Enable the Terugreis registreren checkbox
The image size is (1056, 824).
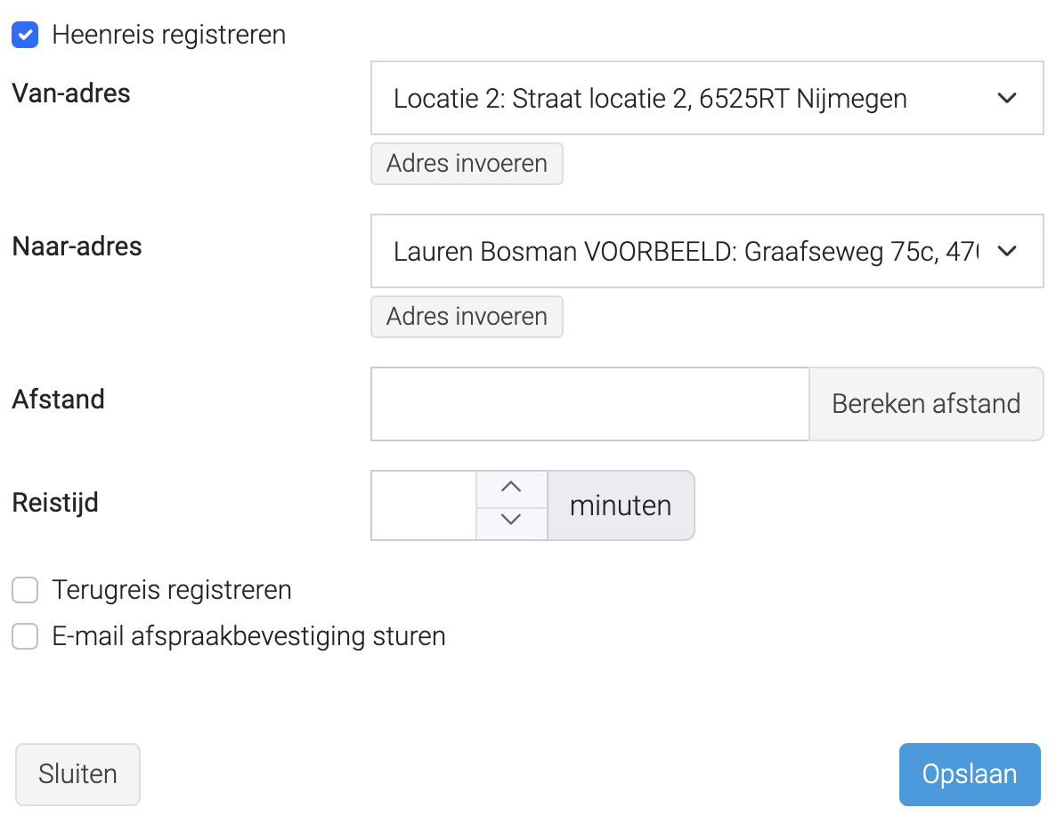point(25,590)
